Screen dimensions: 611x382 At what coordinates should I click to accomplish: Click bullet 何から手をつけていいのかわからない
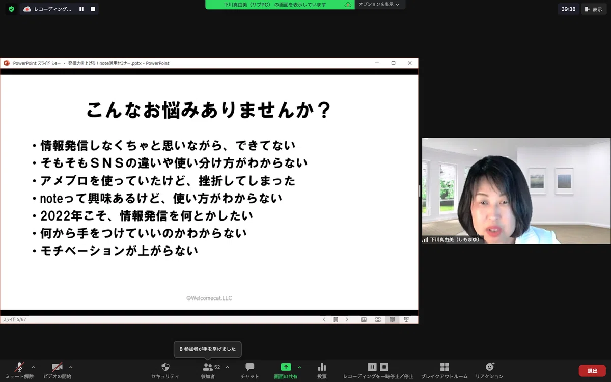(x=144, y=233)
